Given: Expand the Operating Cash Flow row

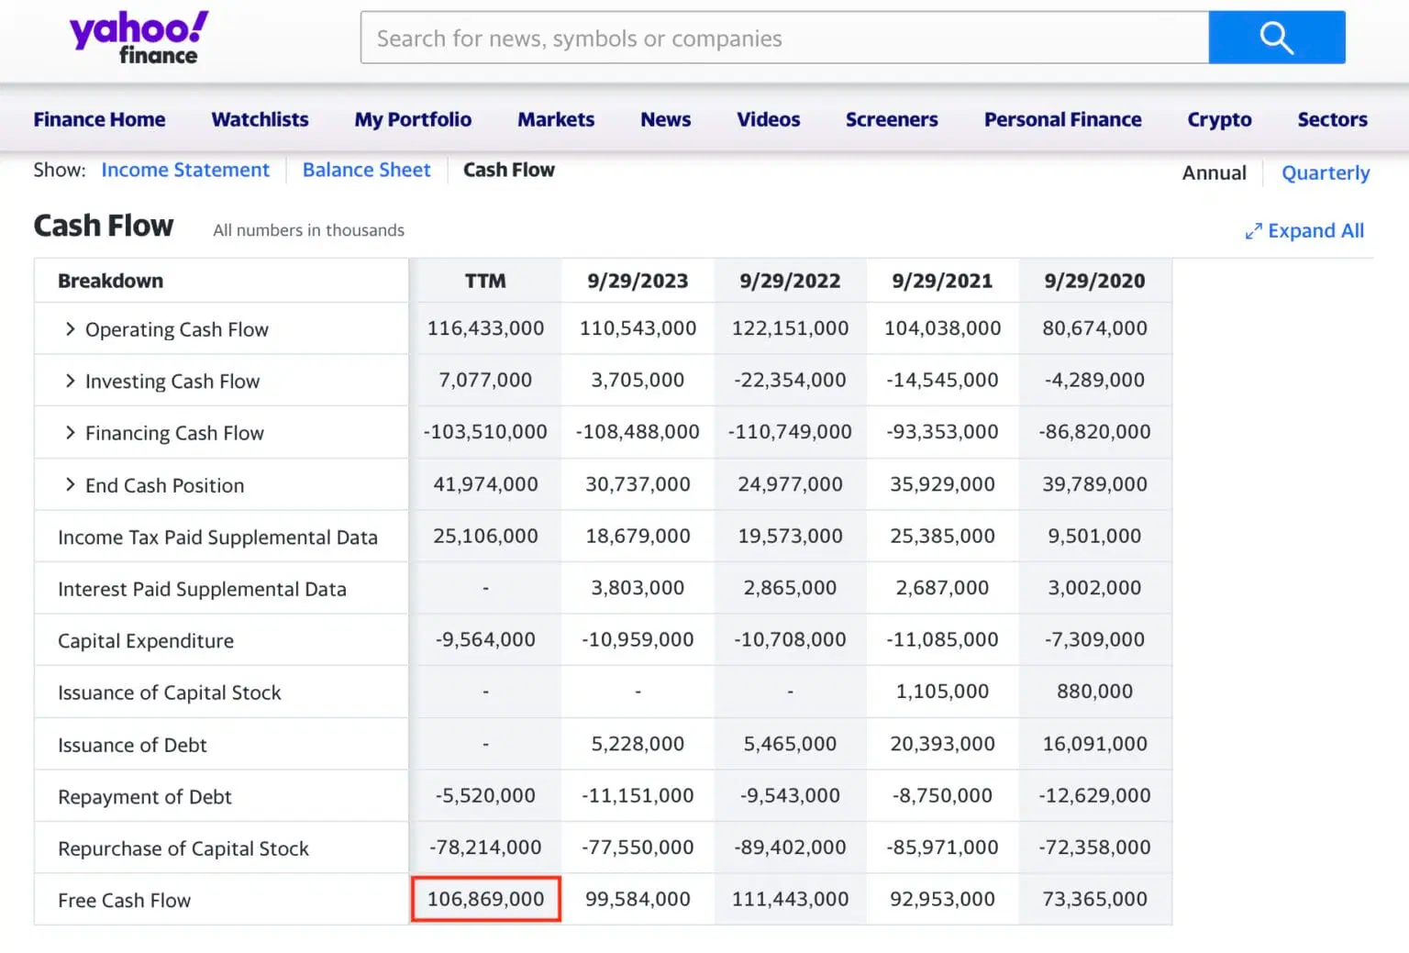Looking at the screenshot, I should click(71, 328).
